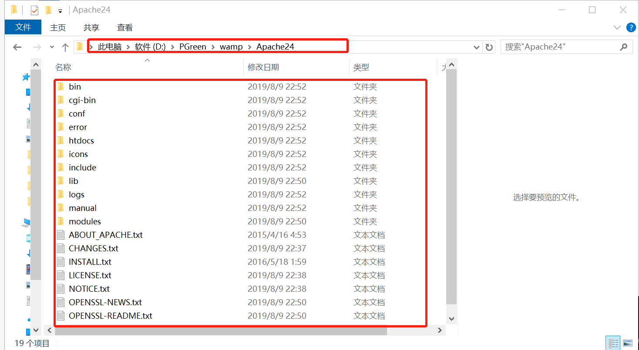Click date 2015/4/16 4:53
Screen dimensions: 639x350
277,235
